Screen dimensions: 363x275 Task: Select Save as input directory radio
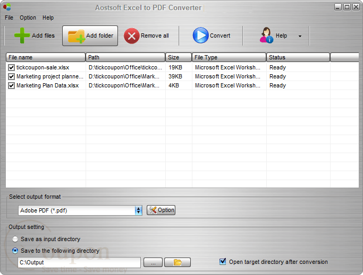pyautogui.click(x=15, y=239)
